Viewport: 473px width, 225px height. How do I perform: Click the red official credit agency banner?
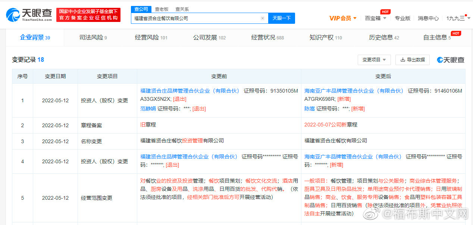pos(88,15)
